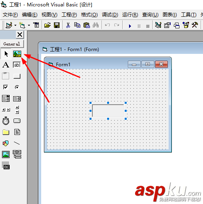Open the Form Layout Window icon

pos(177,25)
